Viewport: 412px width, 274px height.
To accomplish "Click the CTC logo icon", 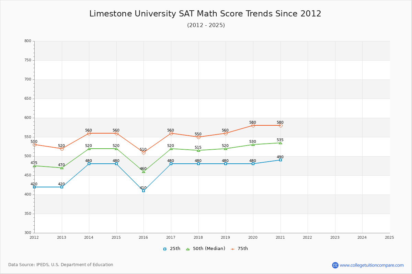I will [335, 265].
